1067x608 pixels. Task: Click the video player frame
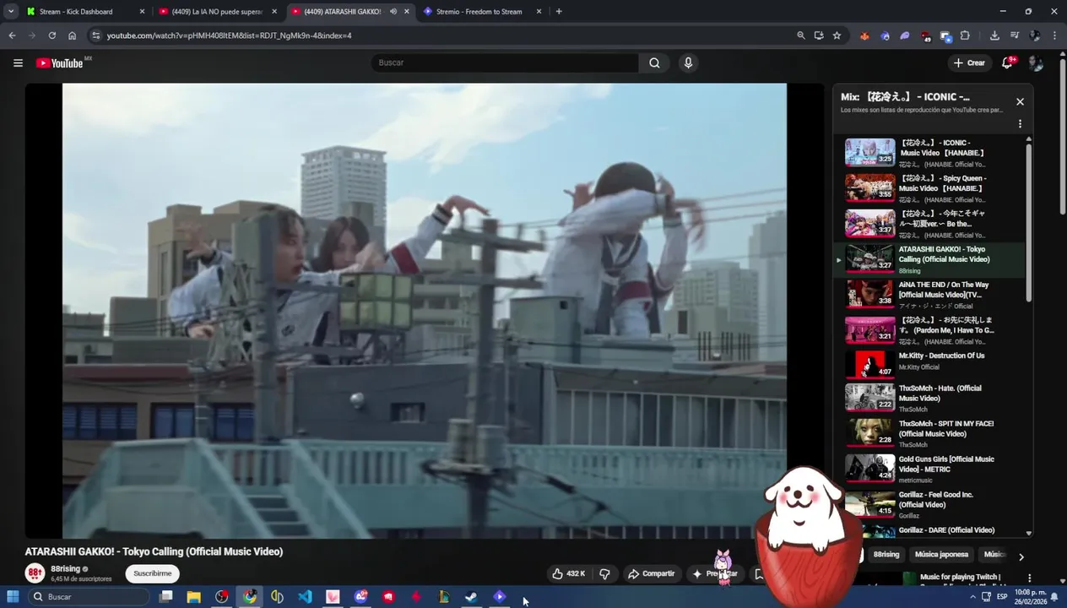[425, 310]
